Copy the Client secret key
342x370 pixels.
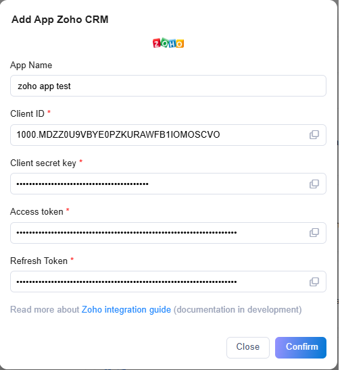[x=314, y=184]
